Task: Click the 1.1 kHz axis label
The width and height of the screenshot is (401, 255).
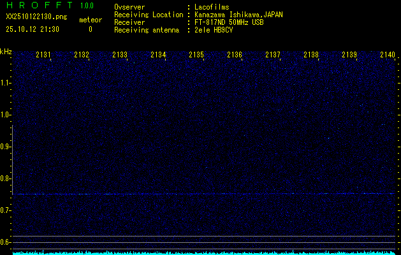Action: (6, 83)
